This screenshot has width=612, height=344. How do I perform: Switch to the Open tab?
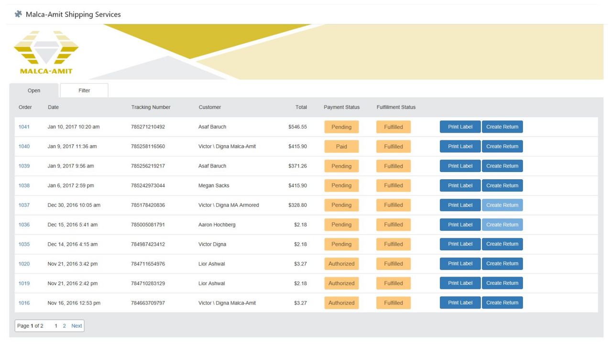tap(33, 90)
